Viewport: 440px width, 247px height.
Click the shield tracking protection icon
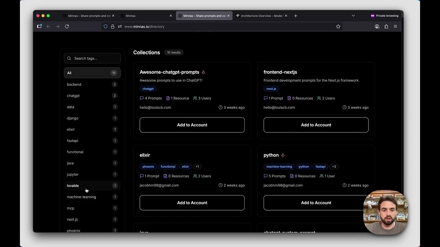[106, 26]
